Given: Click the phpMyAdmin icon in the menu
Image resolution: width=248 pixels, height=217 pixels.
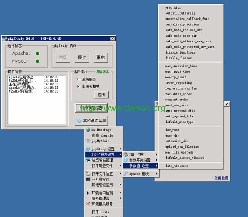Looking at the screenshot, I should pyautogui.click(x=88, y=141).
